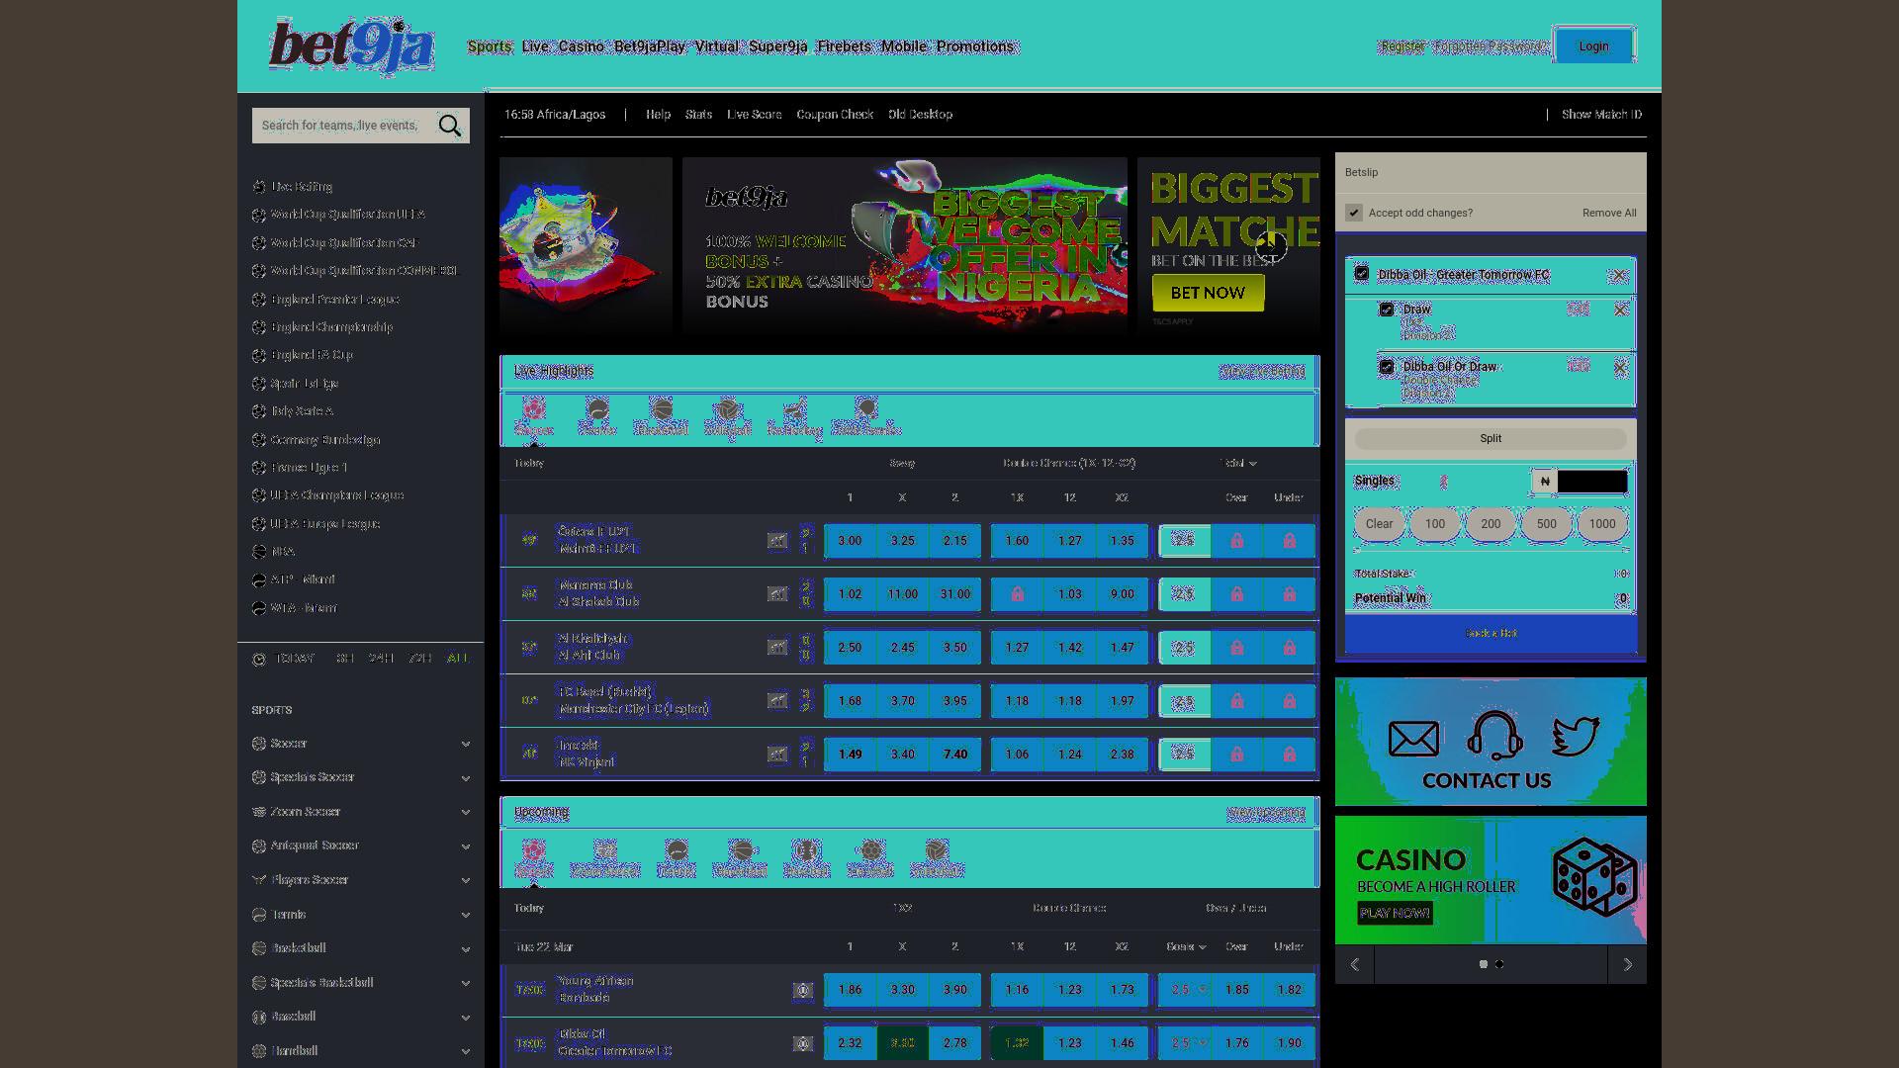Open stats icon for Al Khaldiyah match
This screenshot has height=1068, width=1899.
pyautogui.click(x=777, y=648)
